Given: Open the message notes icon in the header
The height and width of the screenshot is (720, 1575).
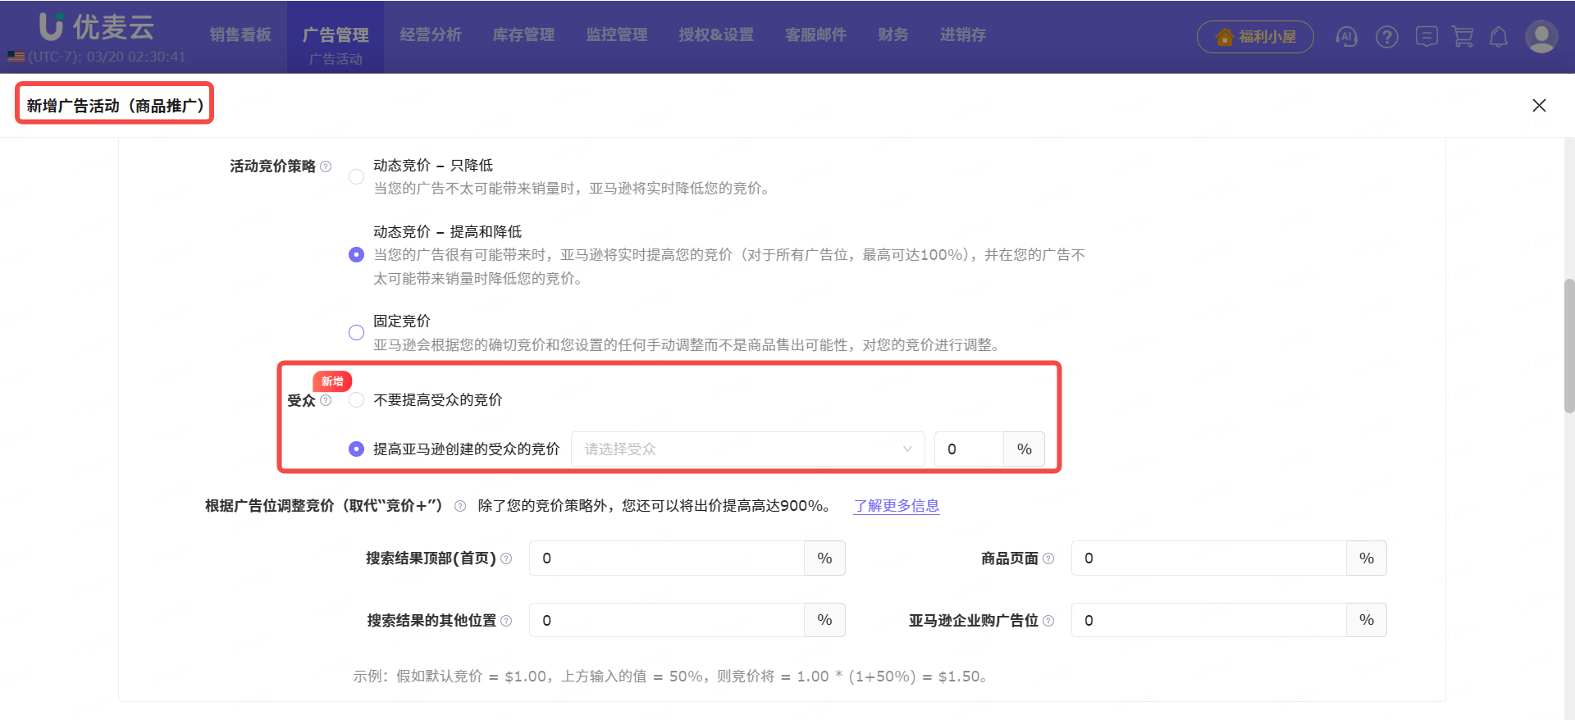Looking at the screenshot, I should [x=1427, y=37].
